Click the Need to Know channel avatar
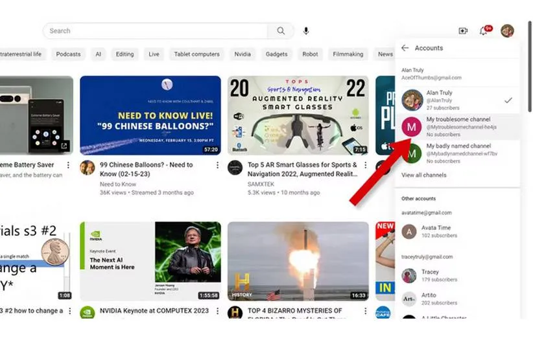 pos(88,168)
